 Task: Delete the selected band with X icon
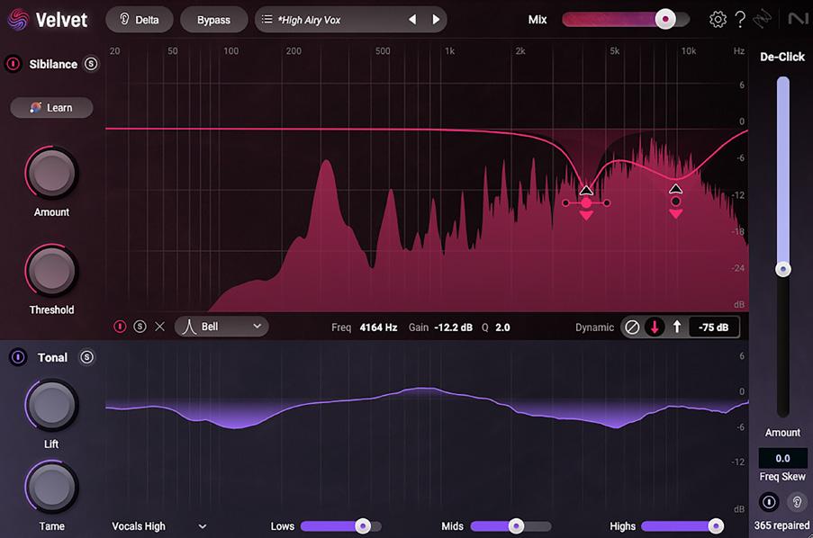pyautogui.click(x=159, y=327)
